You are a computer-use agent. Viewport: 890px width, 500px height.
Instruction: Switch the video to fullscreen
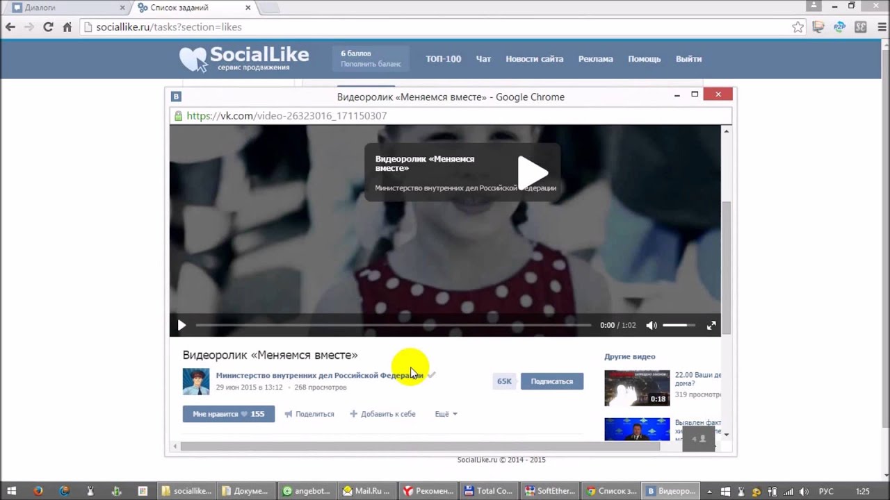point(711,325)
